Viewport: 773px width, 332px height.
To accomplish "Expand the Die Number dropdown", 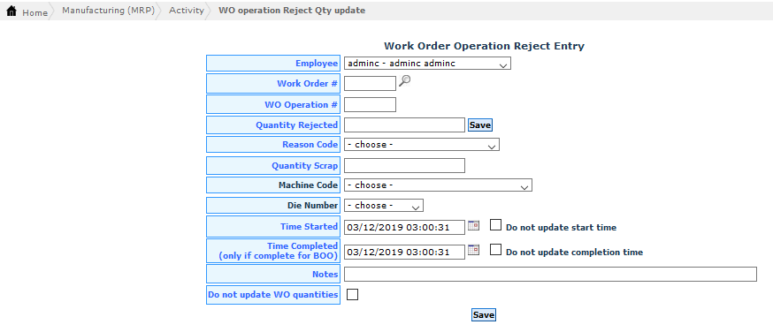I will (x=384, y=206).
